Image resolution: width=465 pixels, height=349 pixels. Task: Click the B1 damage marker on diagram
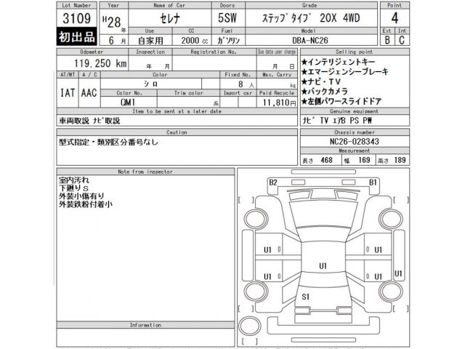[x=373, y=182]
